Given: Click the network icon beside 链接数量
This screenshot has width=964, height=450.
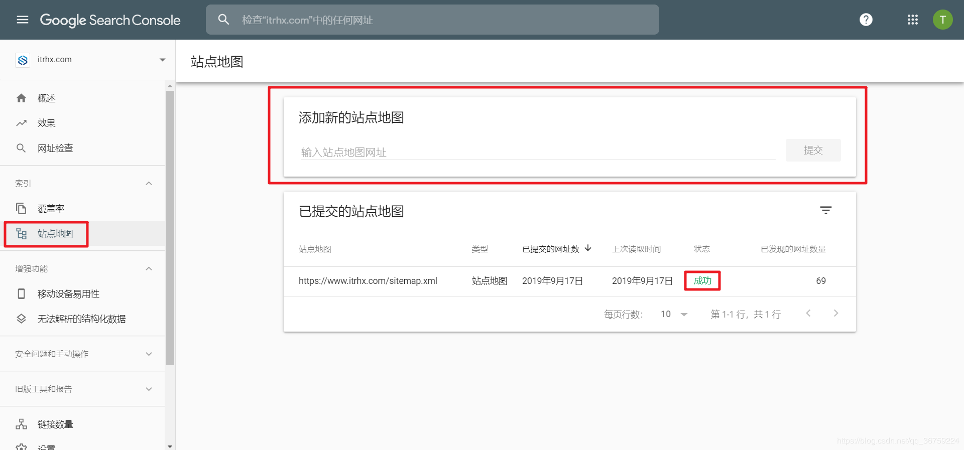Looking at the screenshot, I should point(21,424).
